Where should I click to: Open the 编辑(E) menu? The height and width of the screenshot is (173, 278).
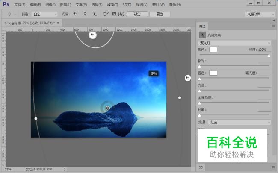click(x=35, y=5)
